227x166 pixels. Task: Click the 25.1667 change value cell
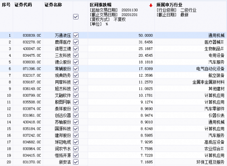[146, 49]
